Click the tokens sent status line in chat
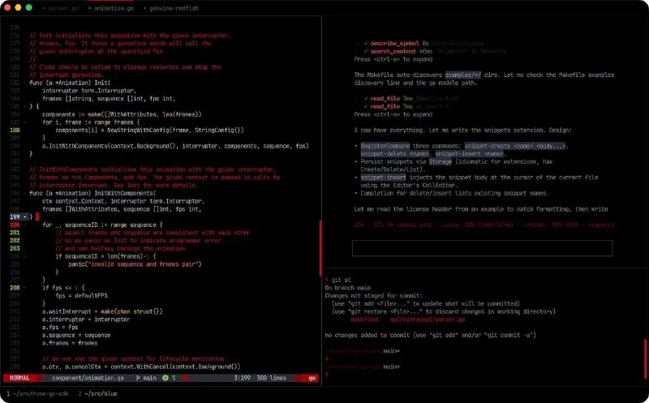Screen dimensions: 649x403 tap(484, 225)
